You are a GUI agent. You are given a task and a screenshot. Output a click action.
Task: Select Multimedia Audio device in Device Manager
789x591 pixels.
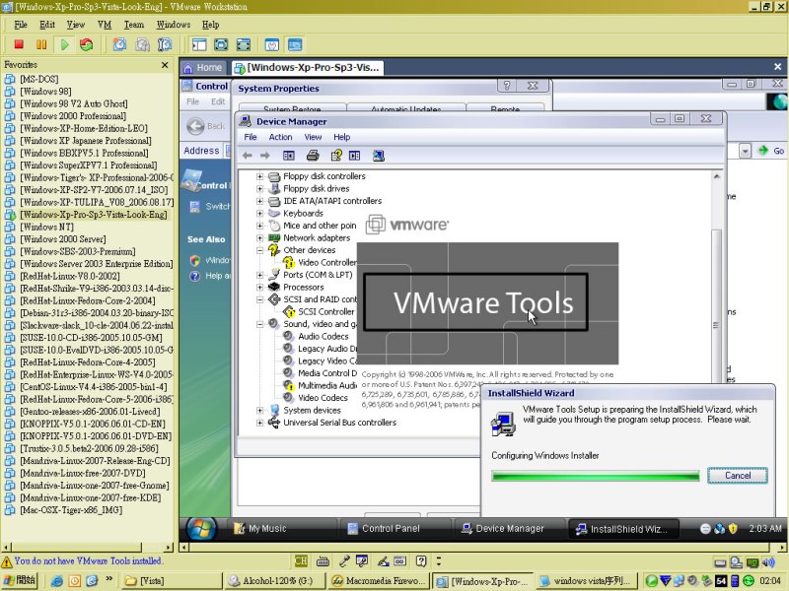tap(320, 385)
